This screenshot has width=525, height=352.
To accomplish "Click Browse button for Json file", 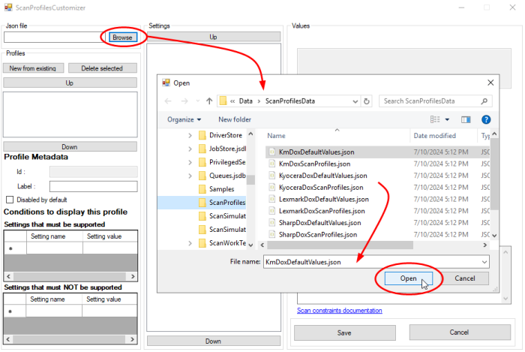I will pos(122,37).
